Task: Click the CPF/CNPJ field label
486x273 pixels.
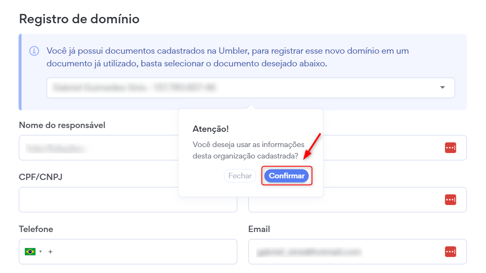Action: point(40,177)
